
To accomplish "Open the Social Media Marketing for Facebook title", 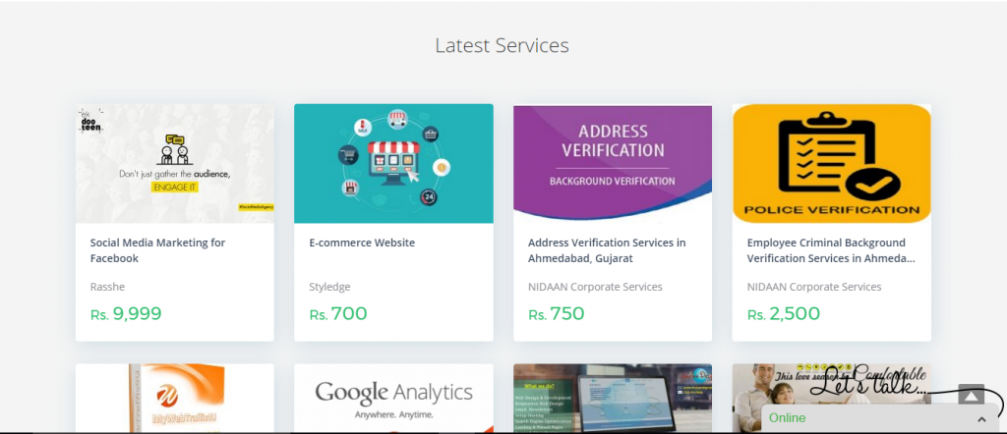I will (x=157, y=250).
